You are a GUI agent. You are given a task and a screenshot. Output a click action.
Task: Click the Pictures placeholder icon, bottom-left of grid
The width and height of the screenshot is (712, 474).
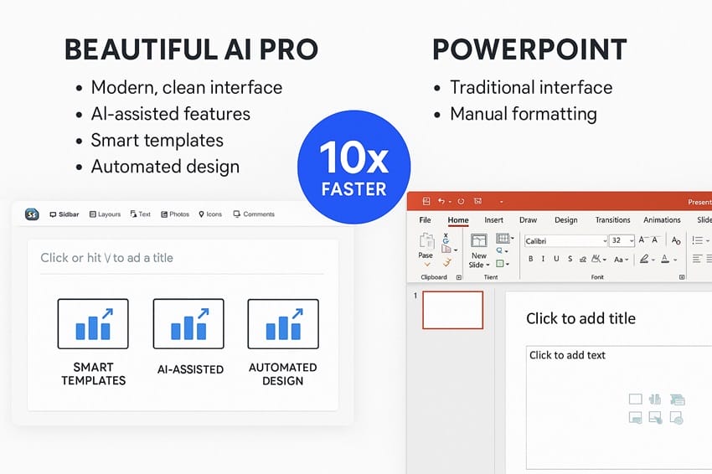[635, 417]
